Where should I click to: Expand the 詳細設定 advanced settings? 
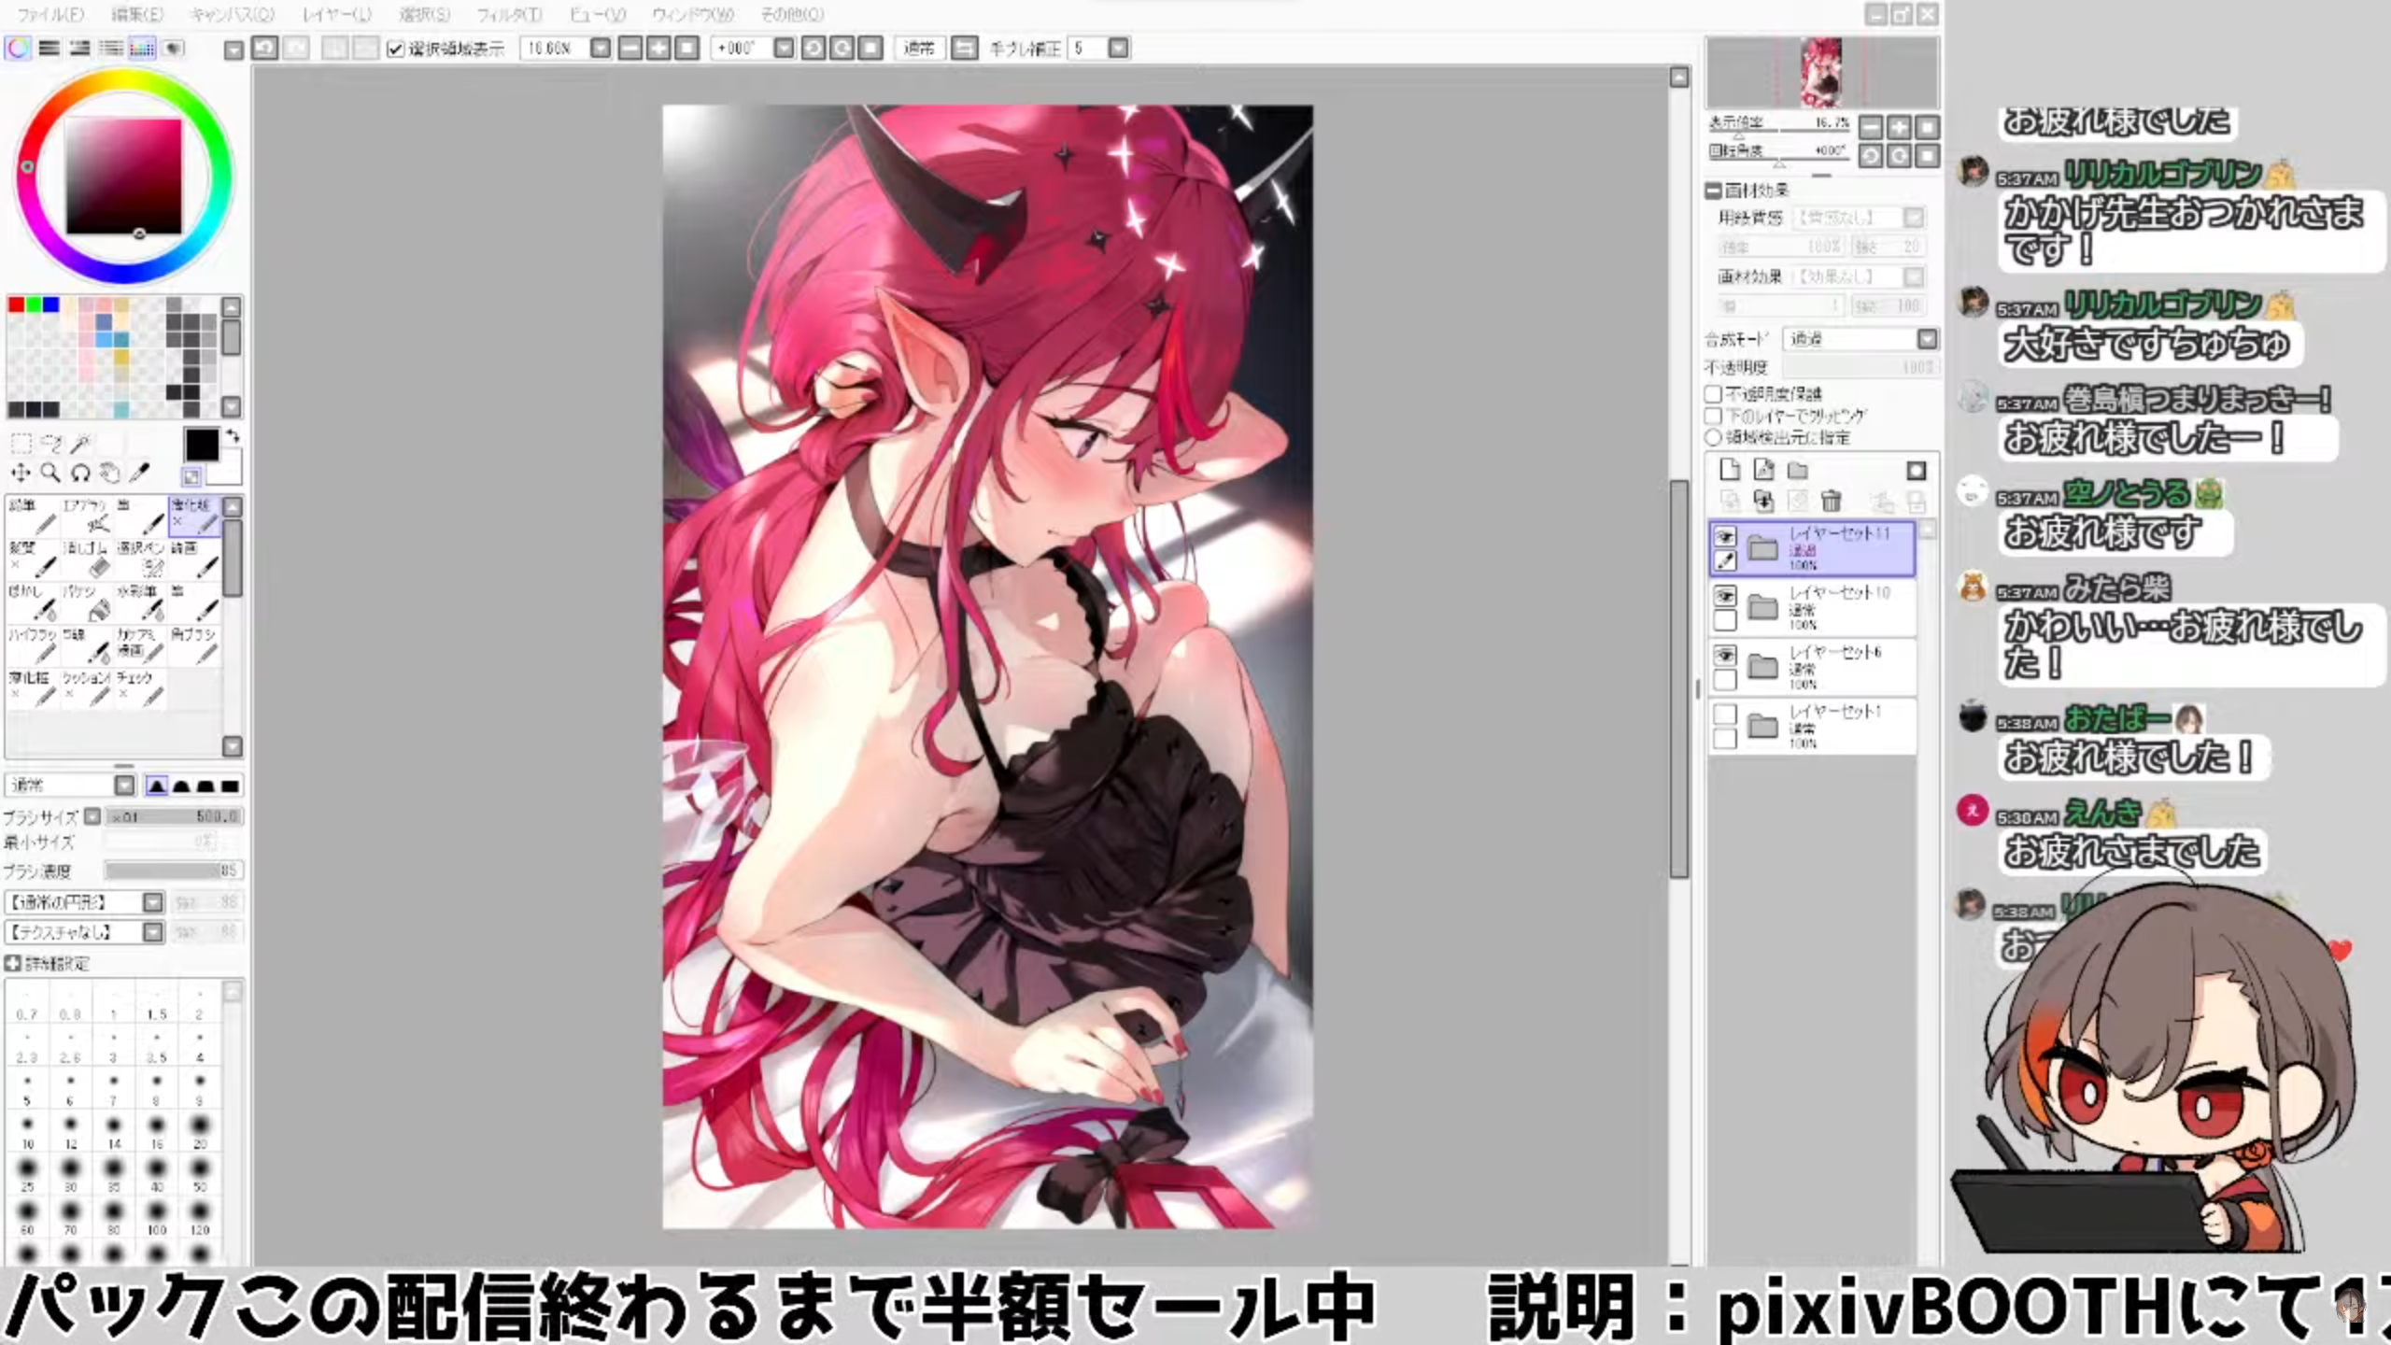[x=13, y=963]
